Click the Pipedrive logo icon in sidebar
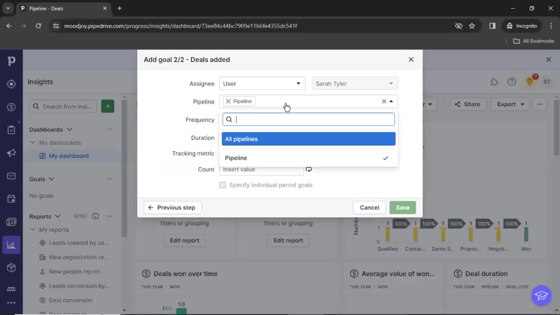 [x=11, y=61]
